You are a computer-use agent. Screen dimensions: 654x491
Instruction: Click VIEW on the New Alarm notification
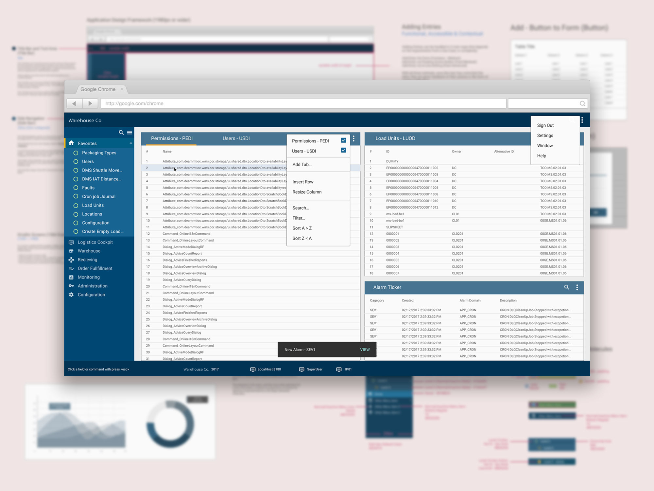(x=365, y=350)
